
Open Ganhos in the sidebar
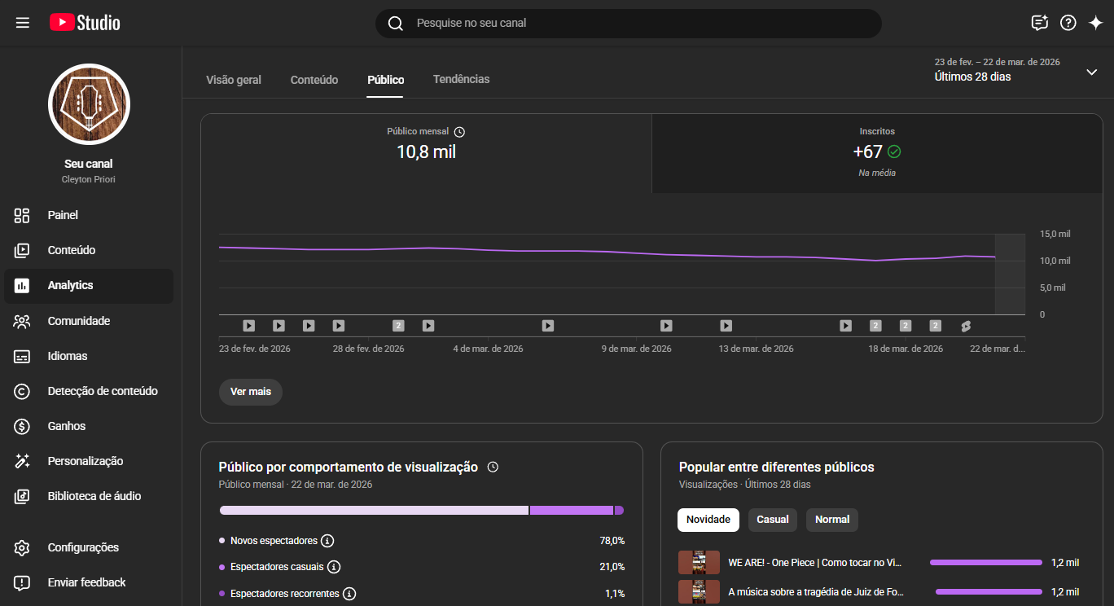(66, 426)
